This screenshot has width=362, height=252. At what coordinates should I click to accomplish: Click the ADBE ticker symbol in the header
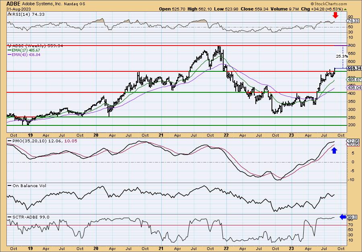13,4
